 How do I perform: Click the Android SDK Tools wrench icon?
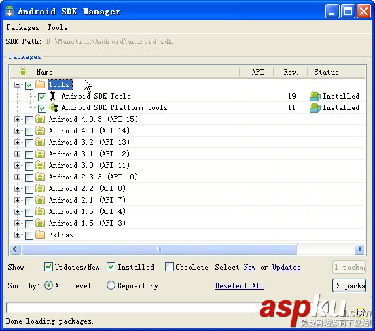(53, 96)
